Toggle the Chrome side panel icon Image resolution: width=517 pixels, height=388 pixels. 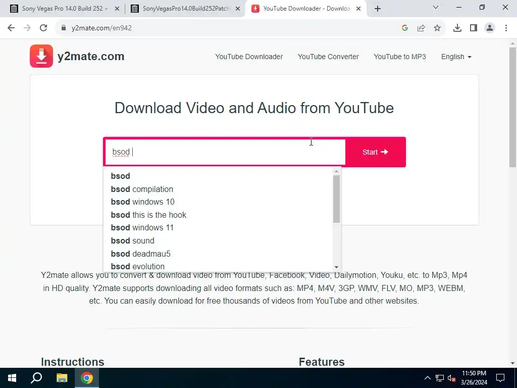(x=474, y=28)
